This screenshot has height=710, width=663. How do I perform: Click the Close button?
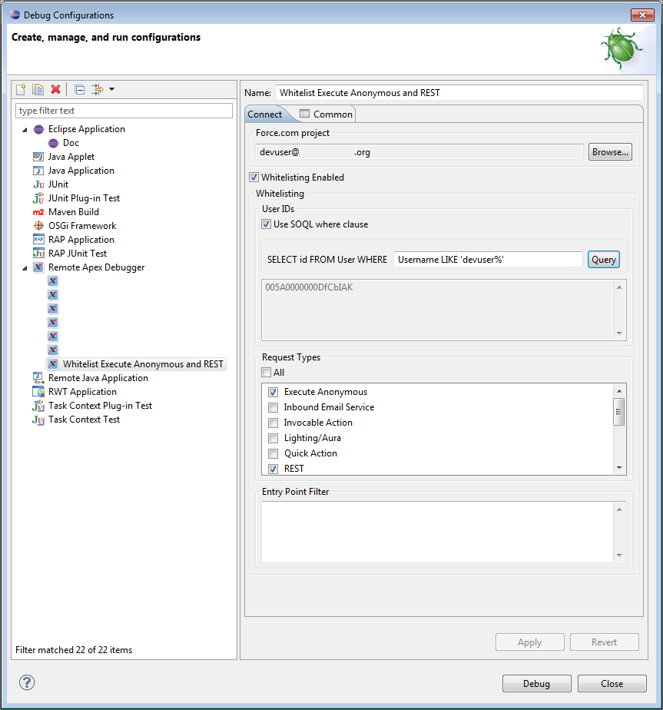pyautogui.click(x=612, y=683)
